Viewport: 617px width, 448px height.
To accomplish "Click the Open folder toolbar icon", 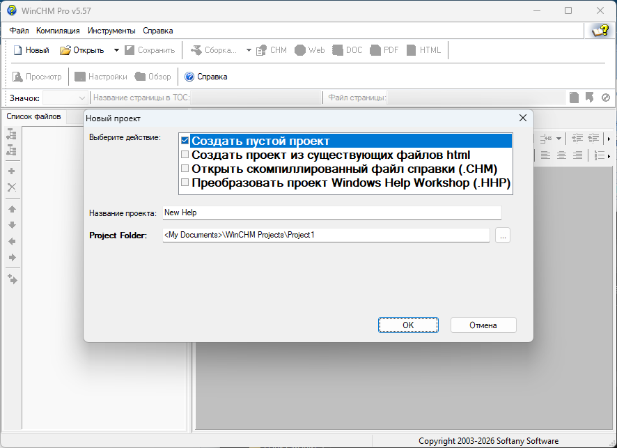I will [65, 50].
